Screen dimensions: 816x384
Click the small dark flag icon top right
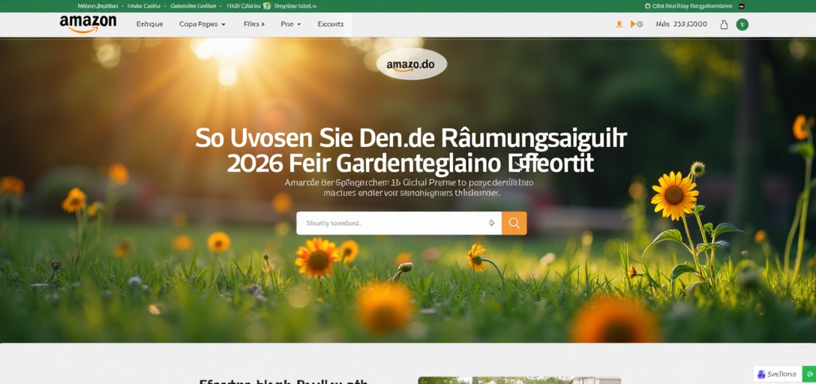[x=742, y=6]
